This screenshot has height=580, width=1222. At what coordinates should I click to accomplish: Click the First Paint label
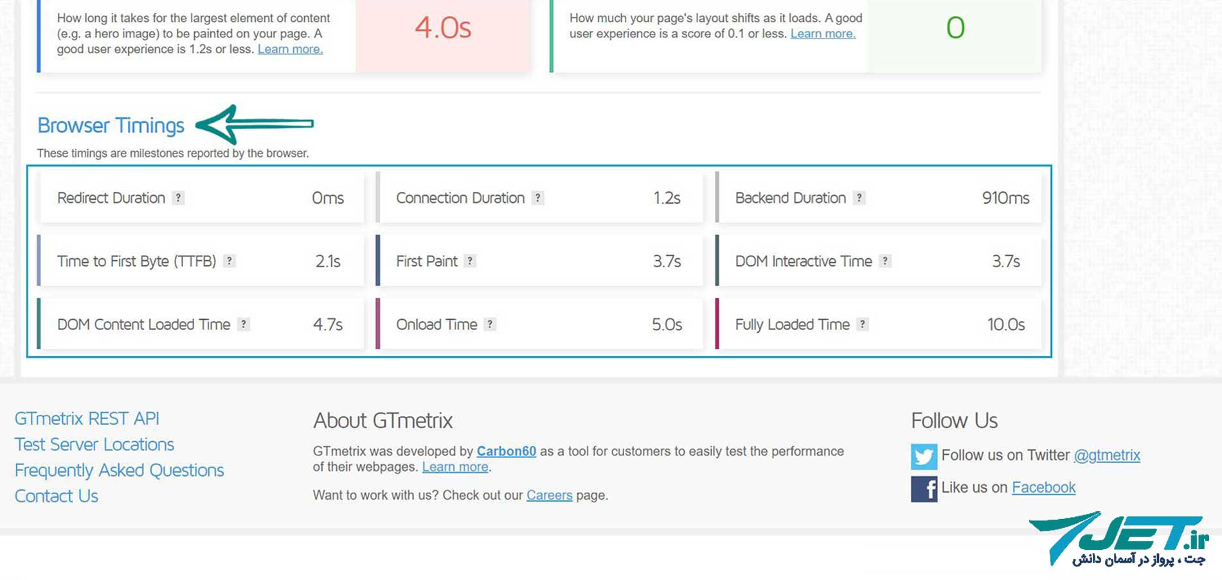click(427, 261)
